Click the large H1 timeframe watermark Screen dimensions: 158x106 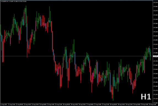pos(146,97)
